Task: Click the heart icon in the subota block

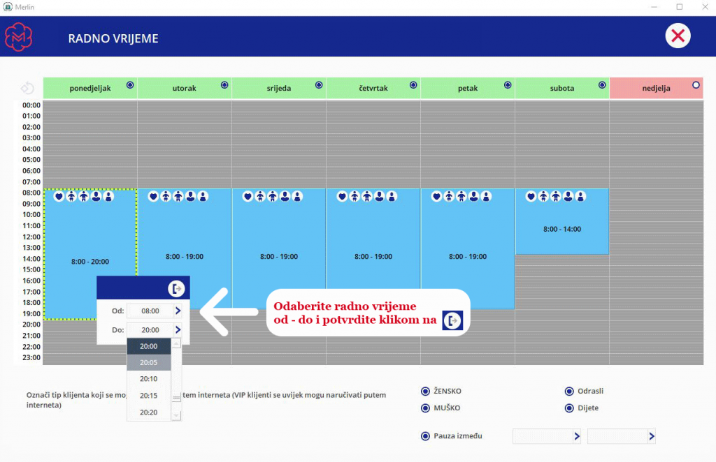Action: point(531,196)
